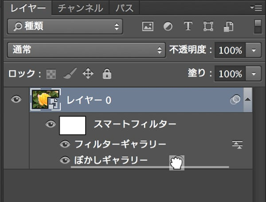
Task: Click the 不透明度 label
Action: click(191, 50)
